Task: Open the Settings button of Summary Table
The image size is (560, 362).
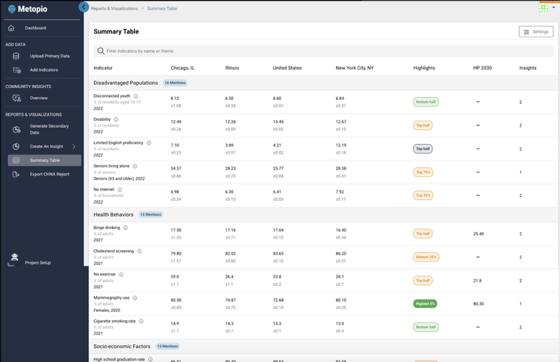Action: (535, 32)
